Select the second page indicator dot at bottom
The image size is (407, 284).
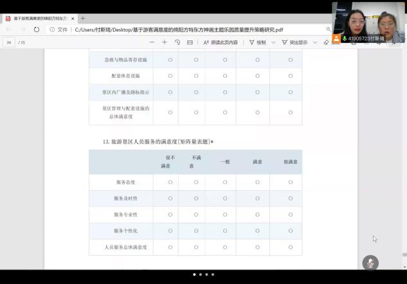coord(201,274)
